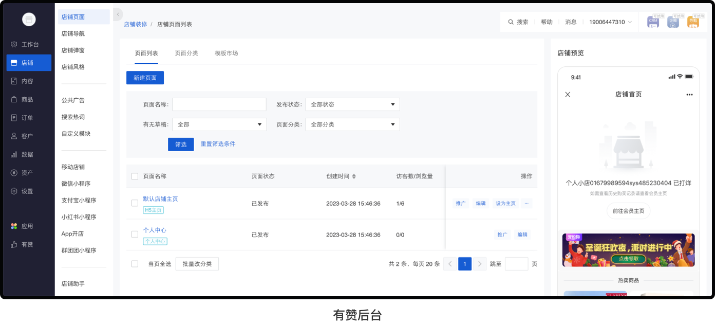The width and height of the screenshot is (715, 325).
Task: Click 前往会员主页 in the preview
Action: (x=628, y=211)
